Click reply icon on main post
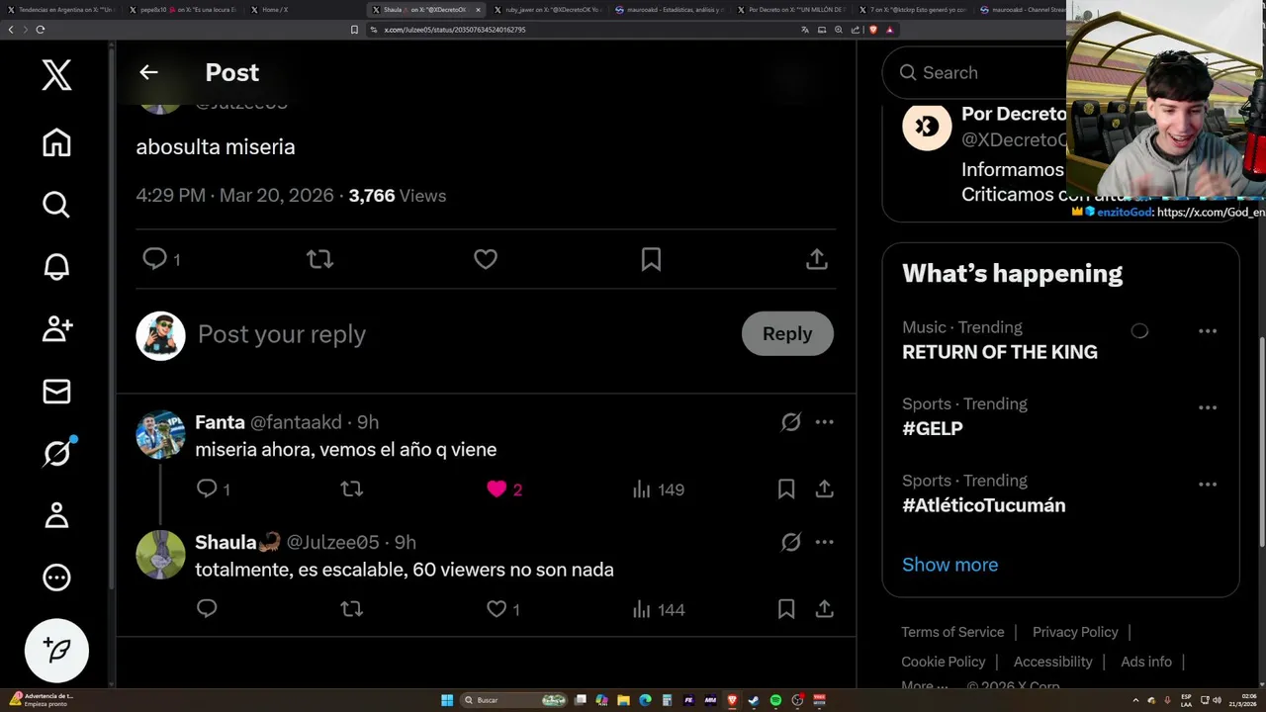This screenshot has height=712, width=1266. click(154, 259)
